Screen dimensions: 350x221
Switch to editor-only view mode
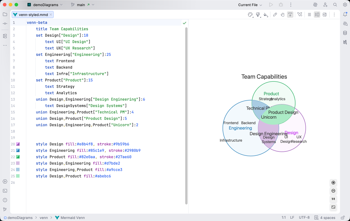tap(309, 15)
